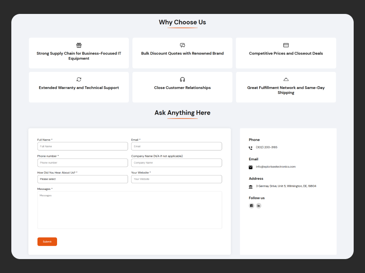365x273 pixels.
Task: Click the phone handset icon
Action: 250,148
